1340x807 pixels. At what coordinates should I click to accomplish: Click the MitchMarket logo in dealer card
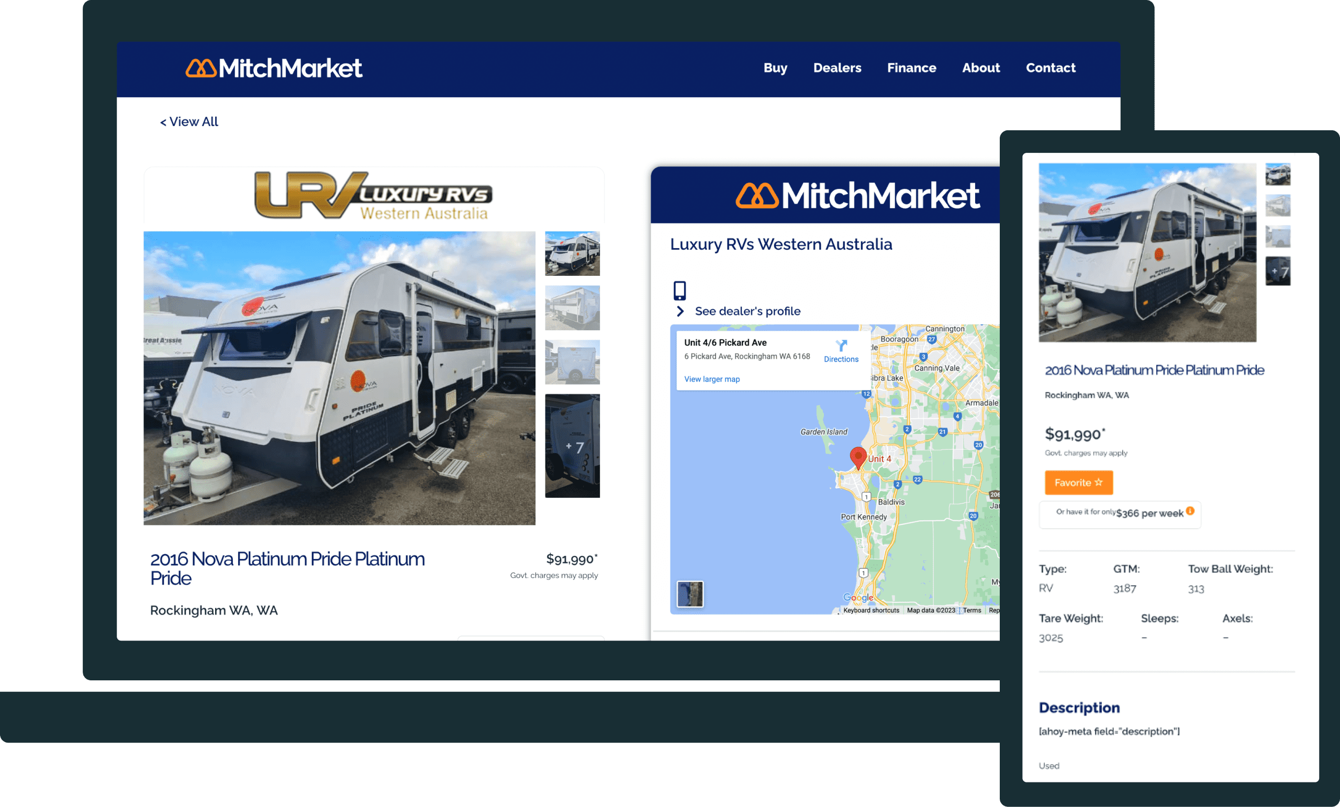click(x=857, y=195)
